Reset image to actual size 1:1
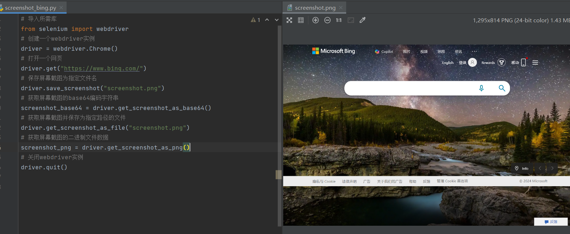 pos(339,20)
